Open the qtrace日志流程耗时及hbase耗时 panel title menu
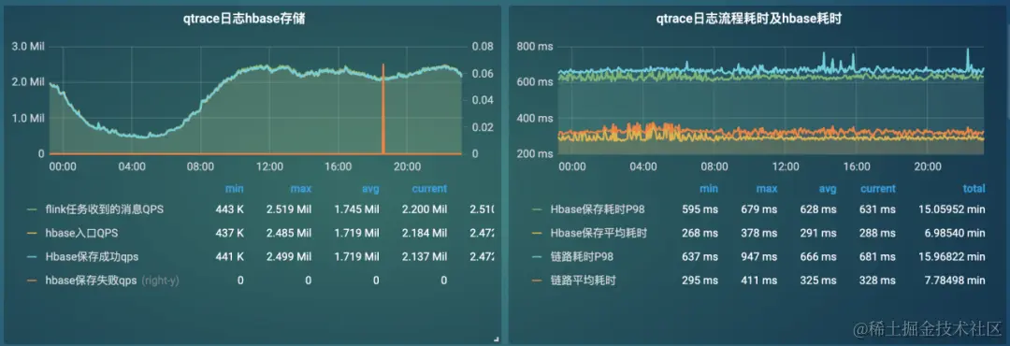This screenshot has height=346, width=1010. [x=750, y=20]
